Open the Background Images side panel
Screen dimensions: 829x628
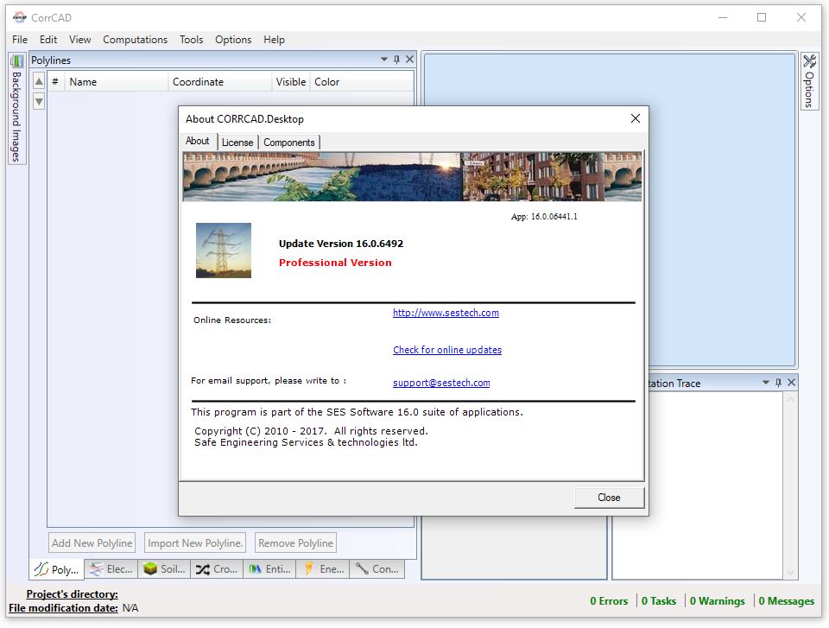(16, 108)
